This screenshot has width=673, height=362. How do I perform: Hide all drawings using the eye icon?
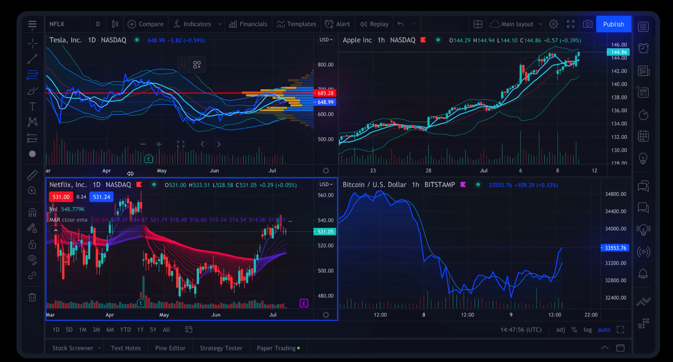pyautogui.click(x=32, y=260)
